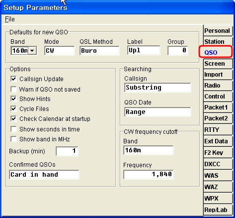235x218 pixels.
Task: Enable Show band in MHz
Action: click(13, 139)
